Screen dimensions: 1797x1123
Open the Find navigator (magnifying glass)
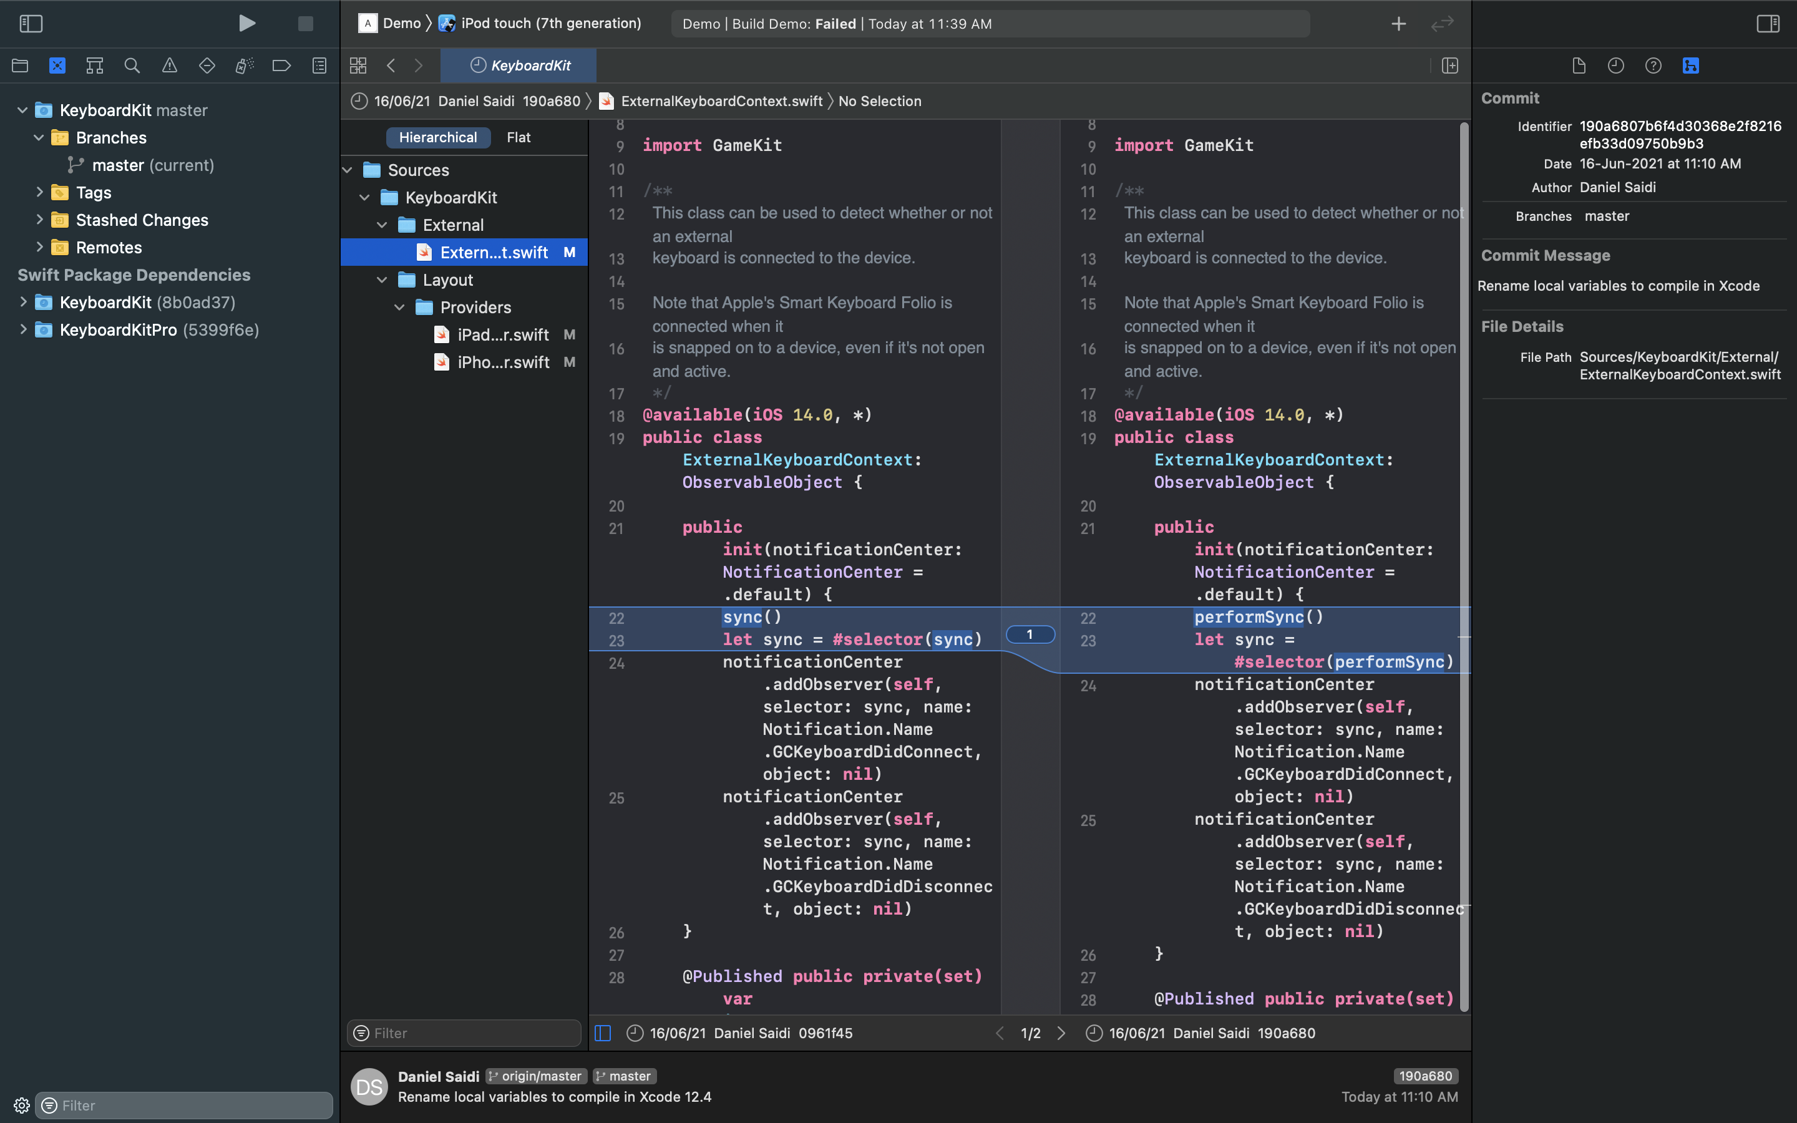tap(132, 66)
